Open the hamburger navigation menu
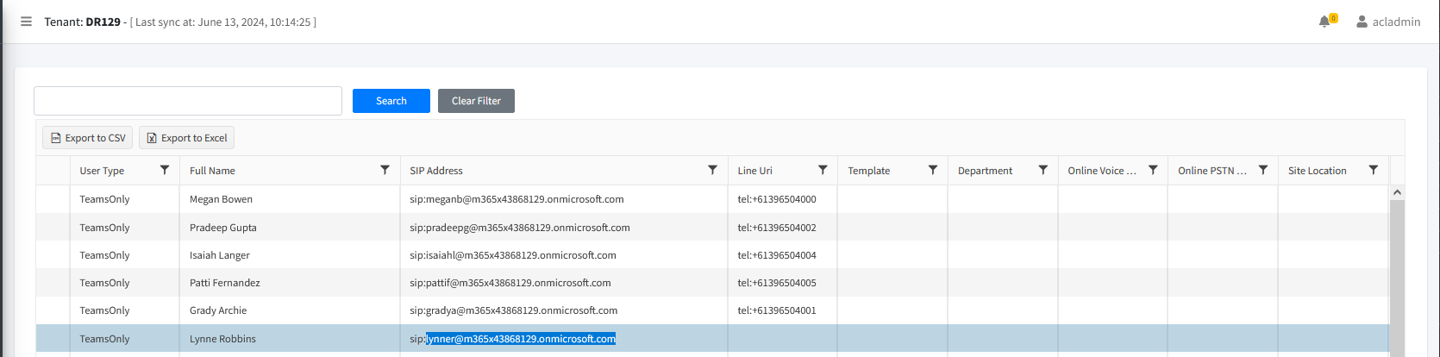This screenshot has width=1440, height=357. [x=26, y=22]
